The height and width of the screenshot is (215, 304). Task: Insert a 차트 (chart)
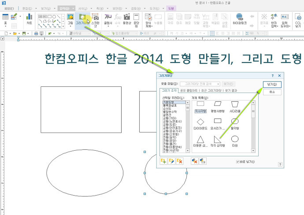pos(29,19)
